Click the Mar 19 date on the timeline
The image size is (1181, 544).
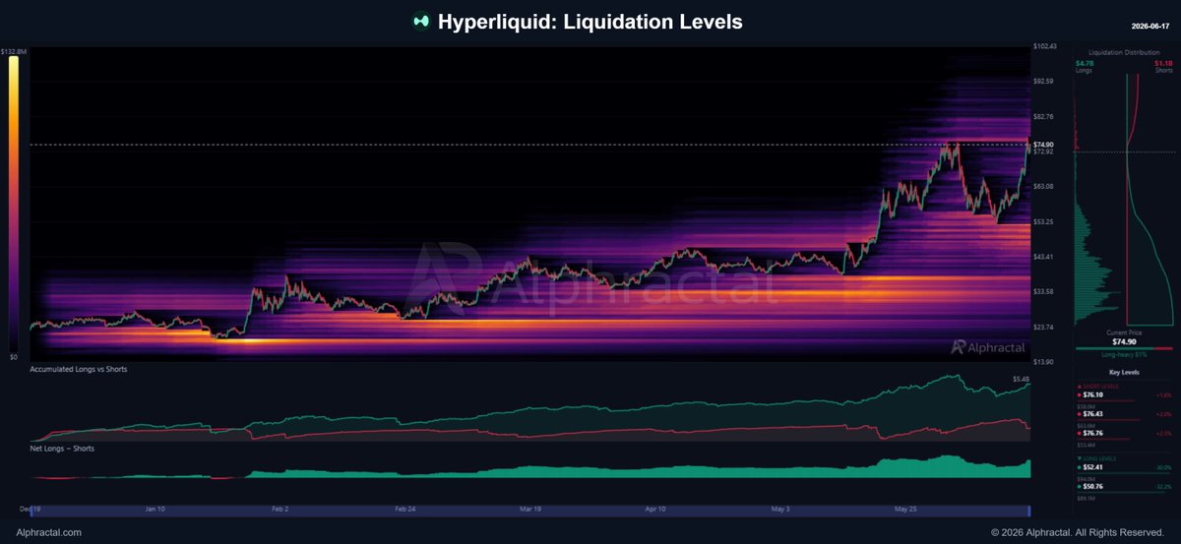[x=530, y=510]
